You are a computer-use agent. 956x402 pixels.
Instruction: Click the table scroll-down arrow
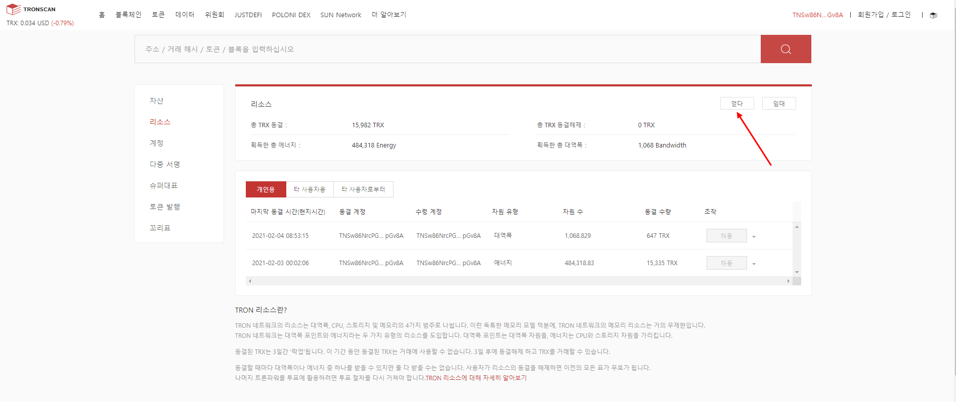click(x=797, y=272)
